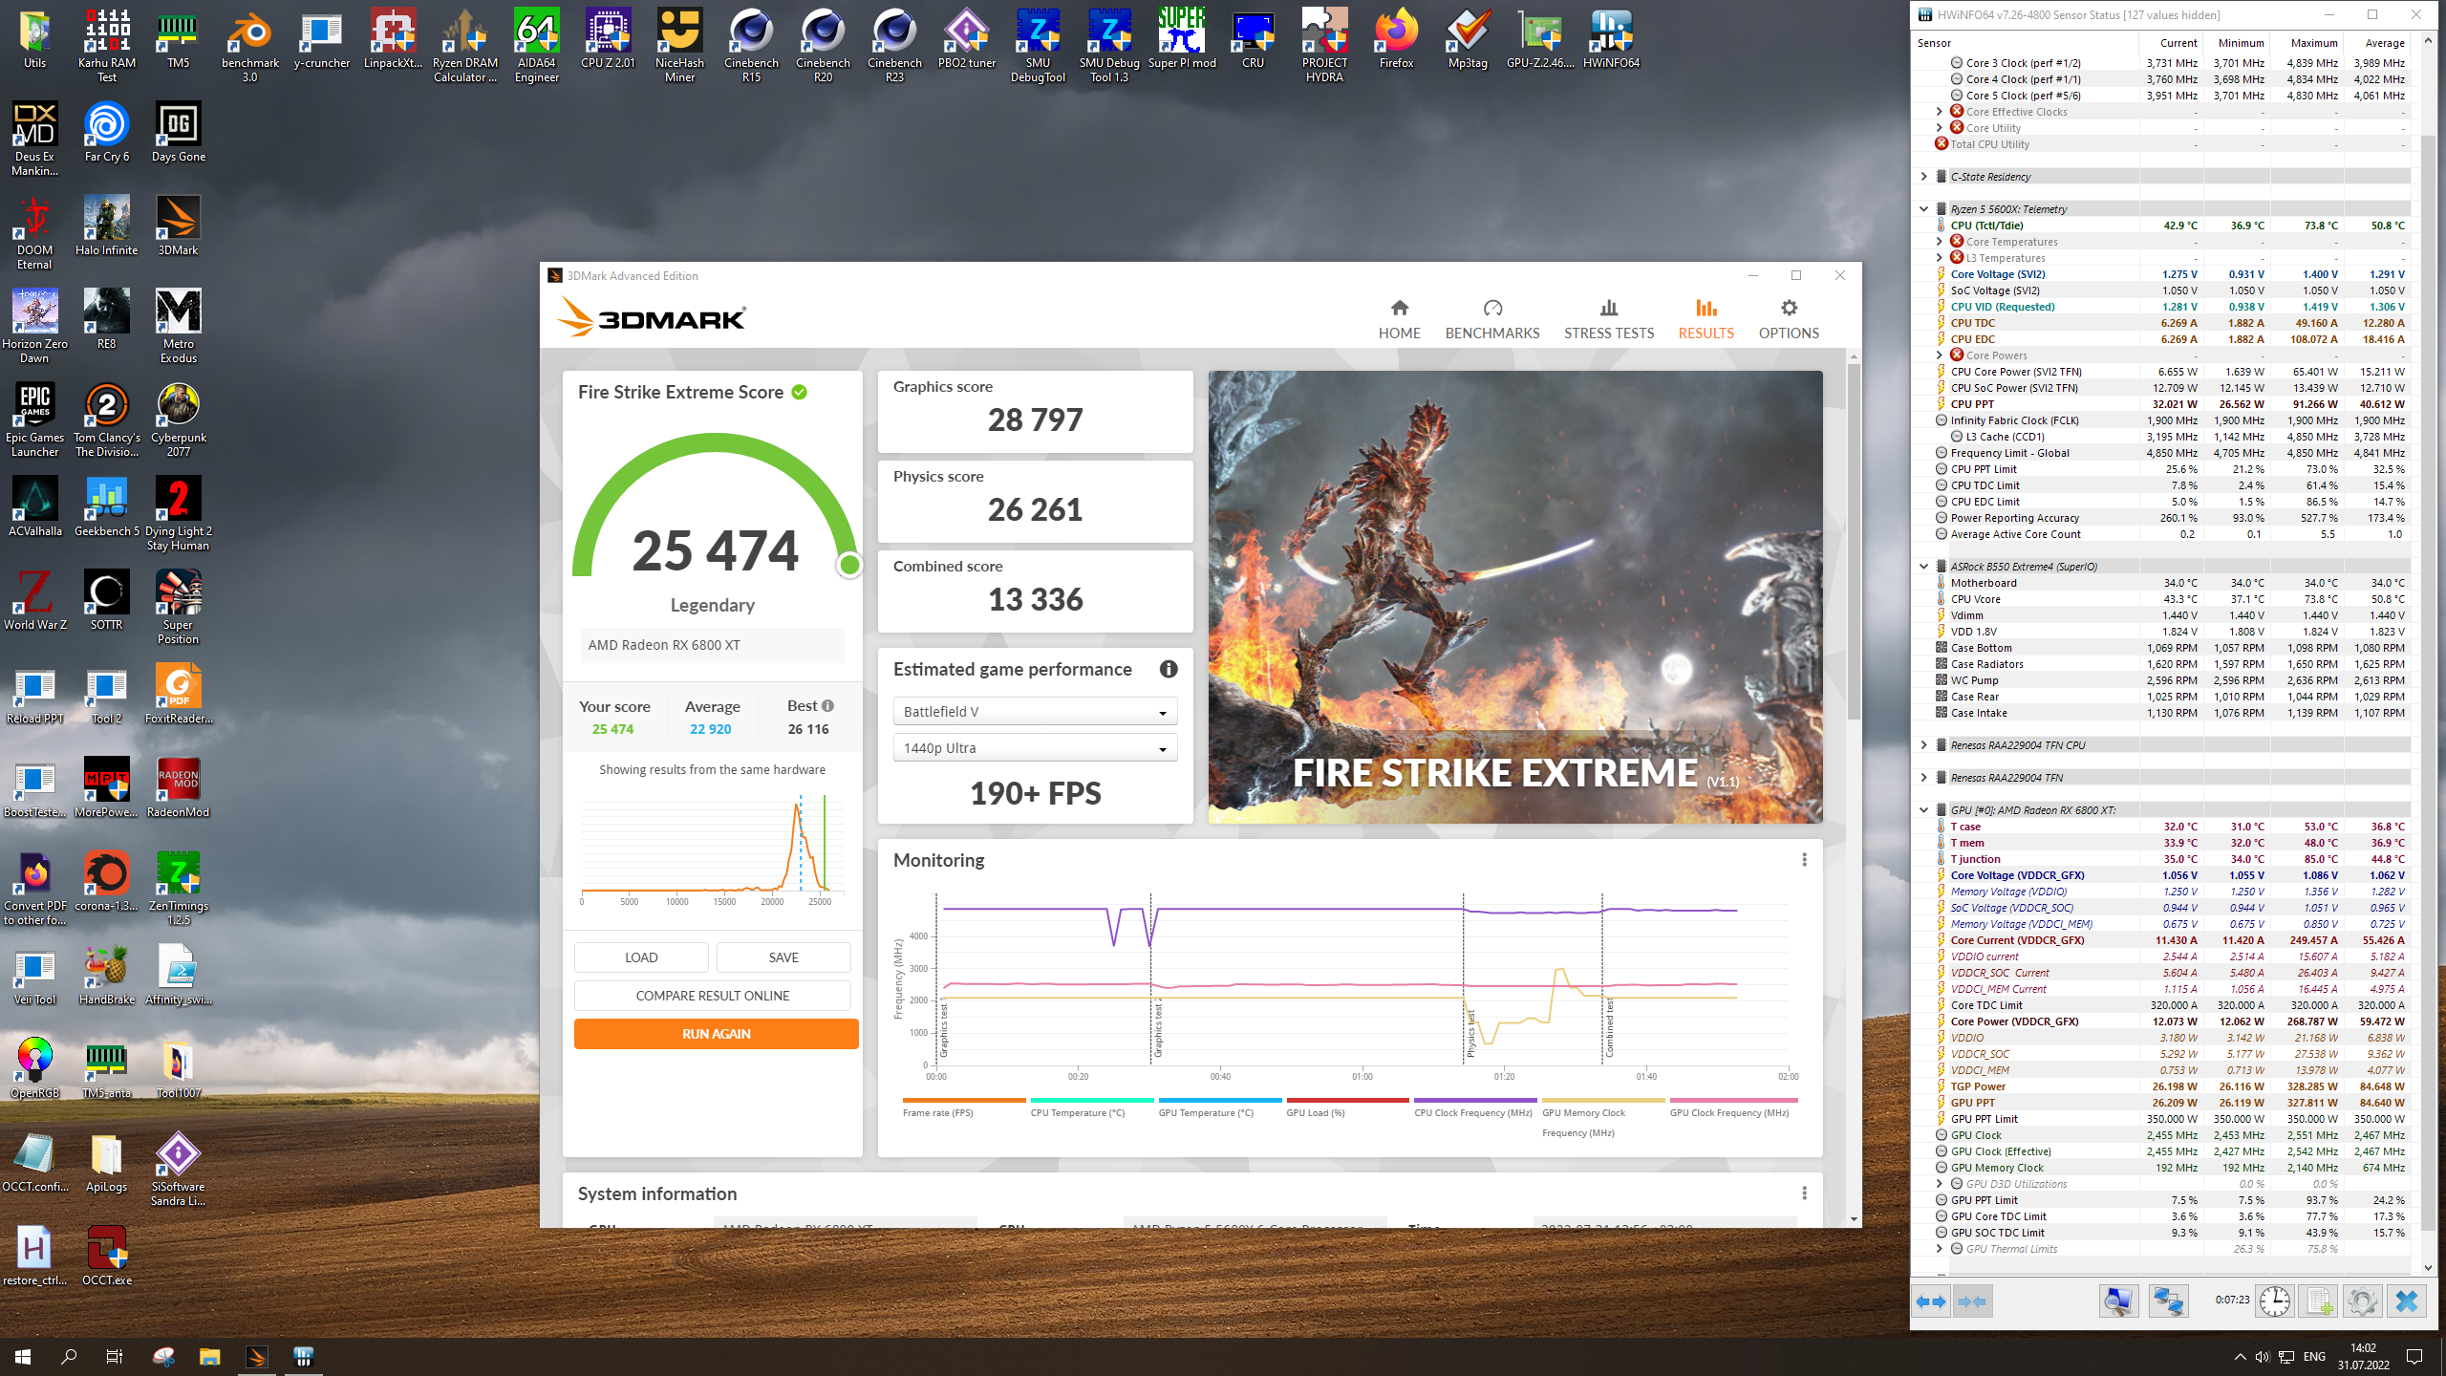Open the Battlefield V game dropdown
This screenshot has width=2446, height=1376.
click(x=1035, y=712)
